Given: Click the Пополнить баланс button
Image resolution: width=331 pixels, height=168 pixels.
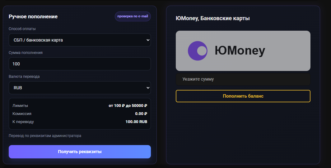Looking at the screenshot, I should (x=243, y=96).
